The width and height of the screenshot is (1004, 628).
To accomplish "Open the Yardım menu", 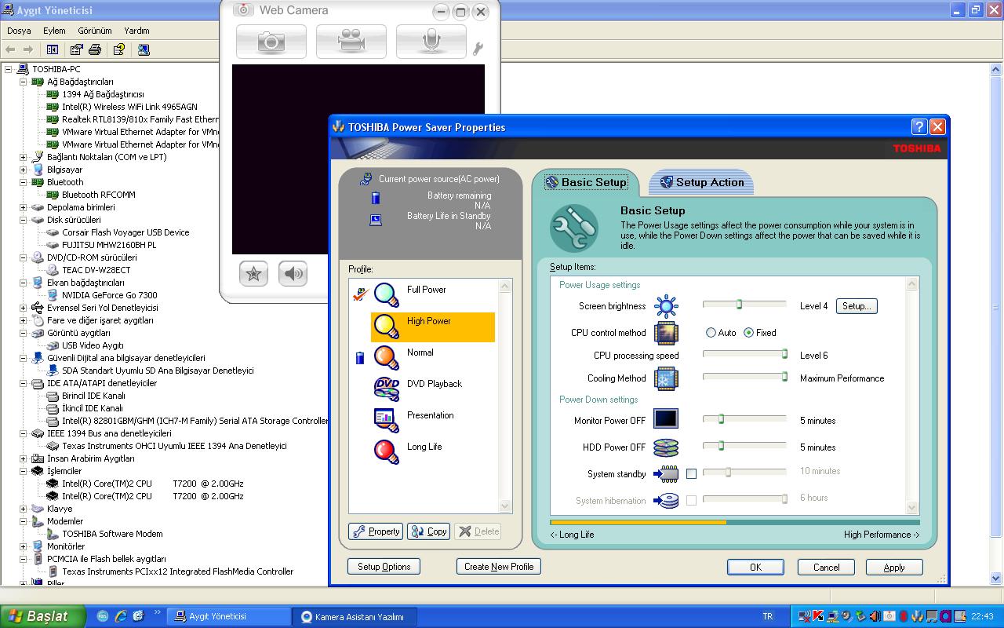I will pyautogui.click(x=136, y=31).
